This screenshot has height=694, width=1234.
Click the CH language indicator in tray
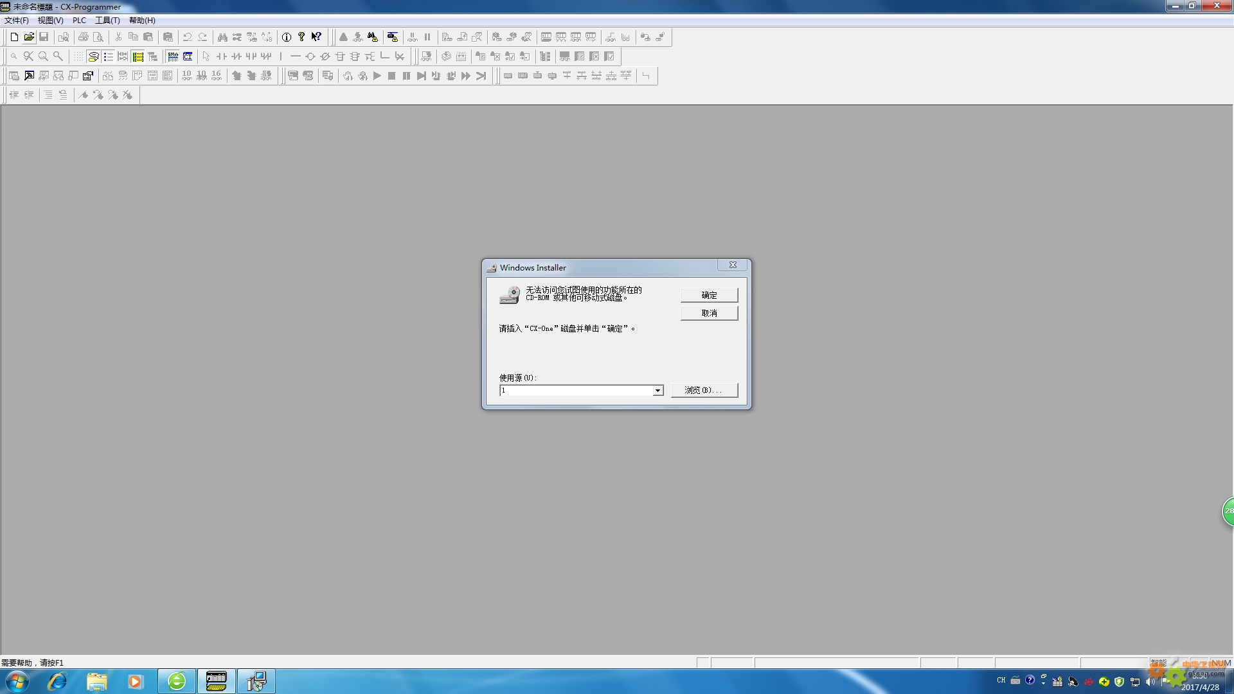tap(1001, 680)
